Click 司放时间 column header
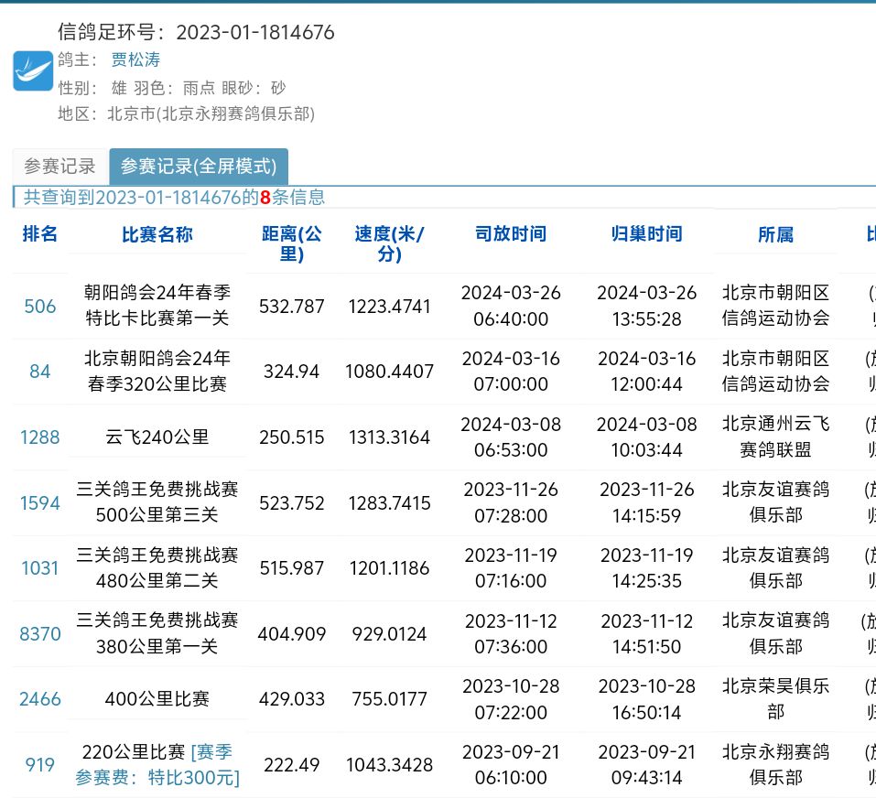 (511, 234)
